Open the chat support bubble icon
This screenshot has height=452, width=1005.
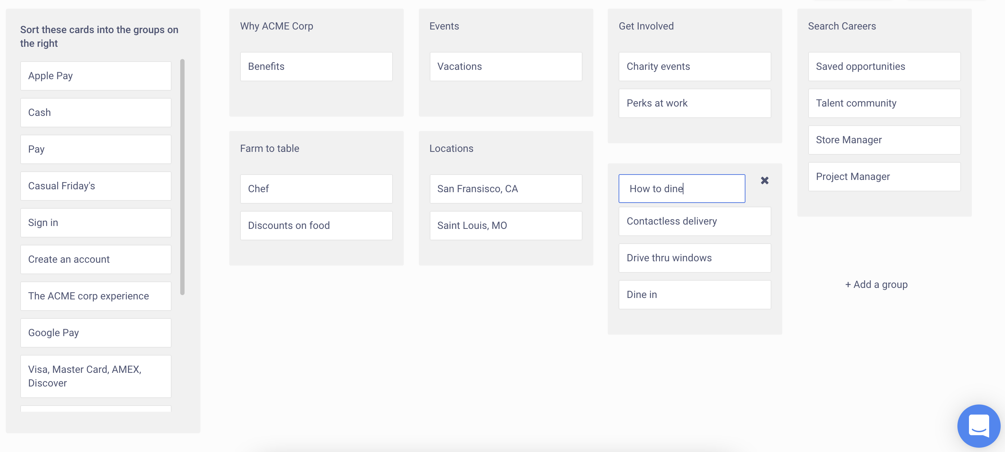[x=978, y=425]
